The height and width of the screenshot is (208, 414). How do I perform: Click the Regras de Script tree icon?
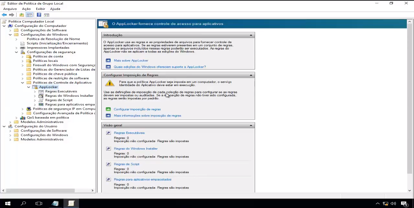coord(41,100)
